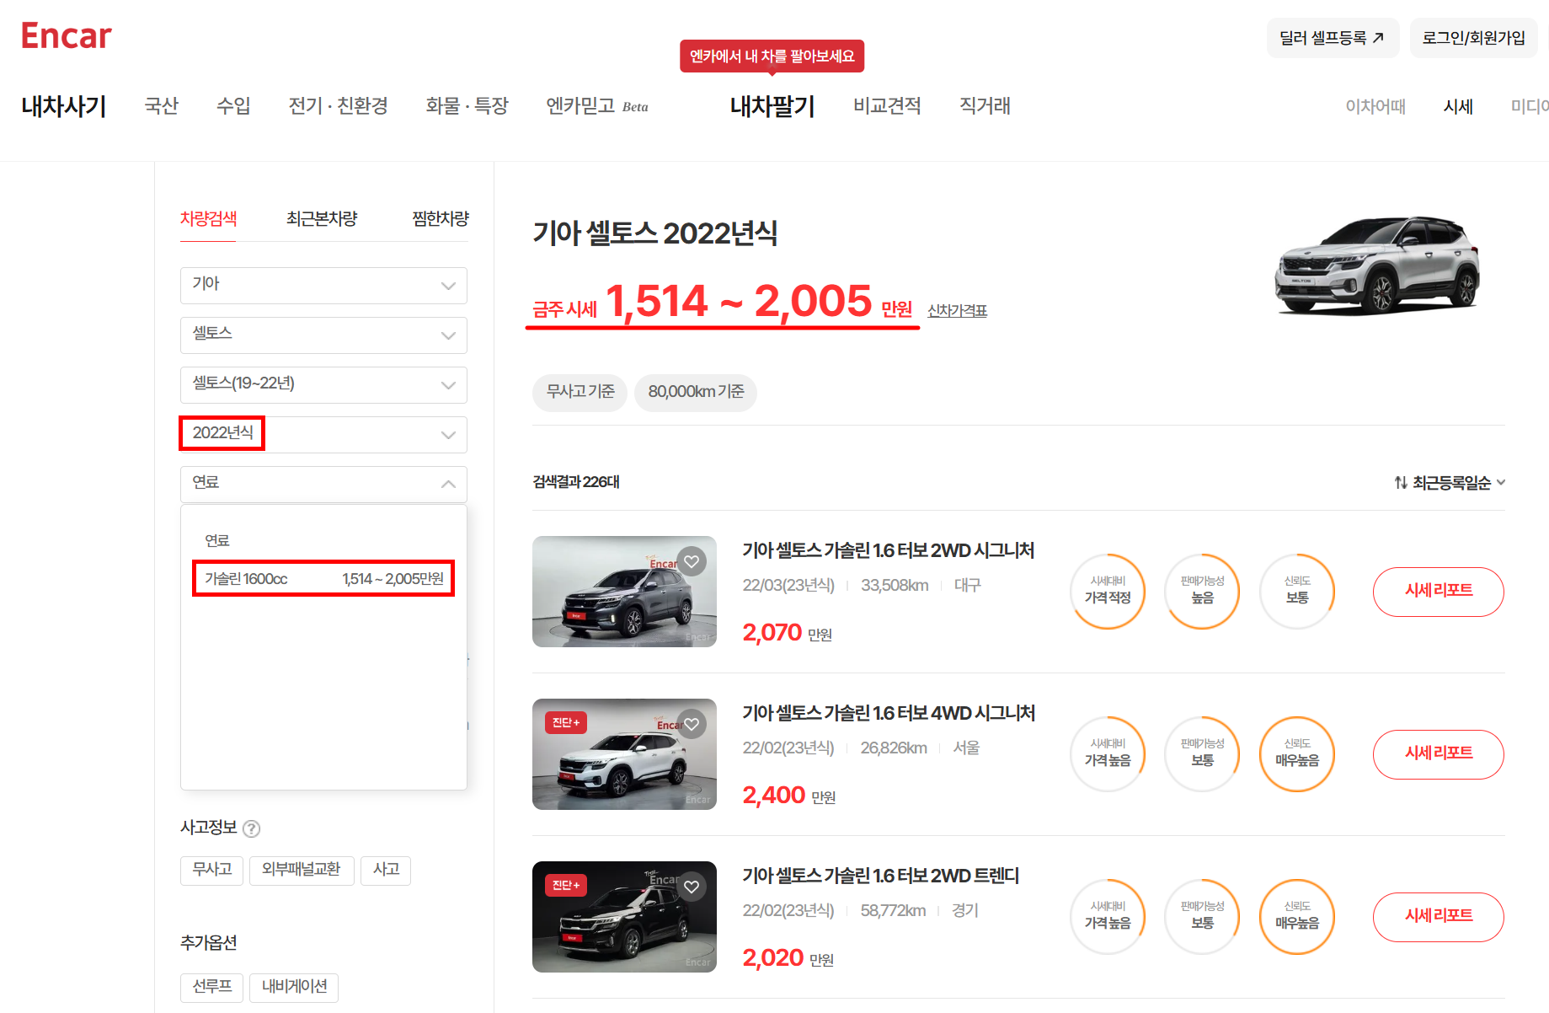Open the 내차사기 menu
The image size is (1549, 1013).
point(64,106)
